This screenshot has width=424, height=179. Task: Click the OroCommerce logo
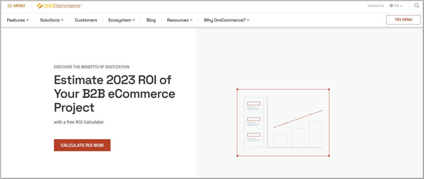point(59,6)
